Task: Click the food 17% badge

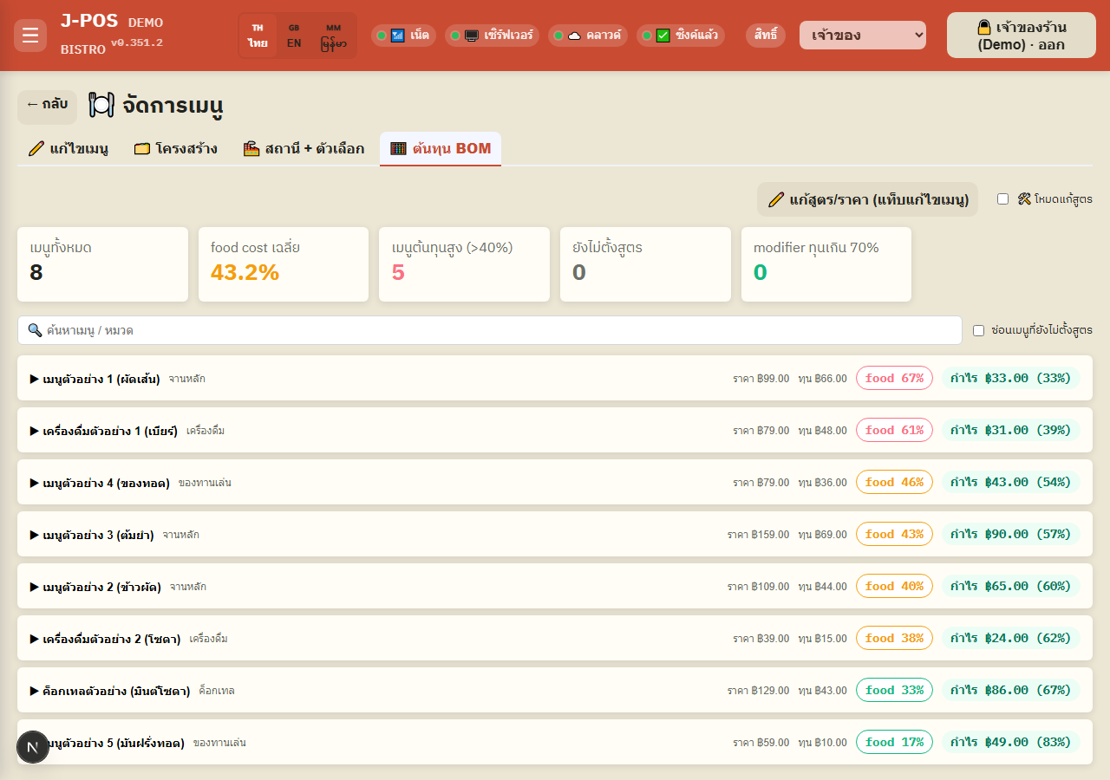Action: coord(894,742)
